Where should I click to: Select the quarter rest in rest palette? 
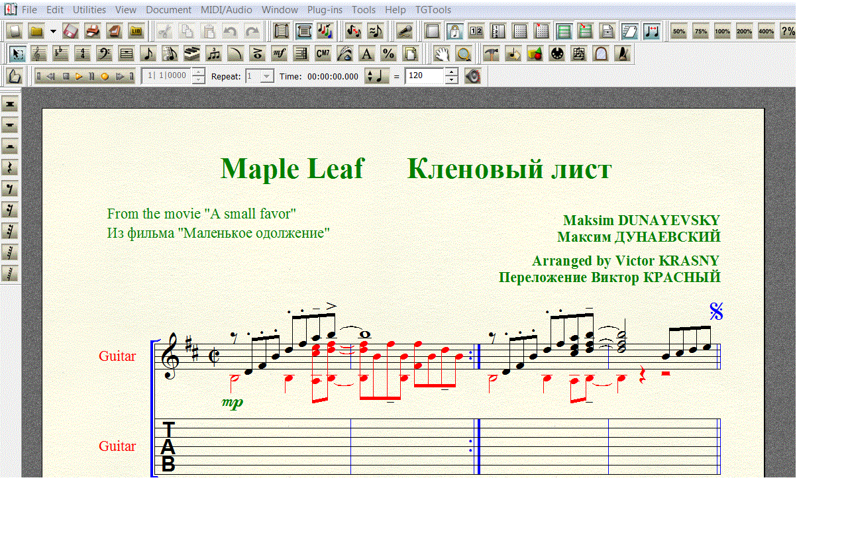pyautogui.click(x=10, y=168)
